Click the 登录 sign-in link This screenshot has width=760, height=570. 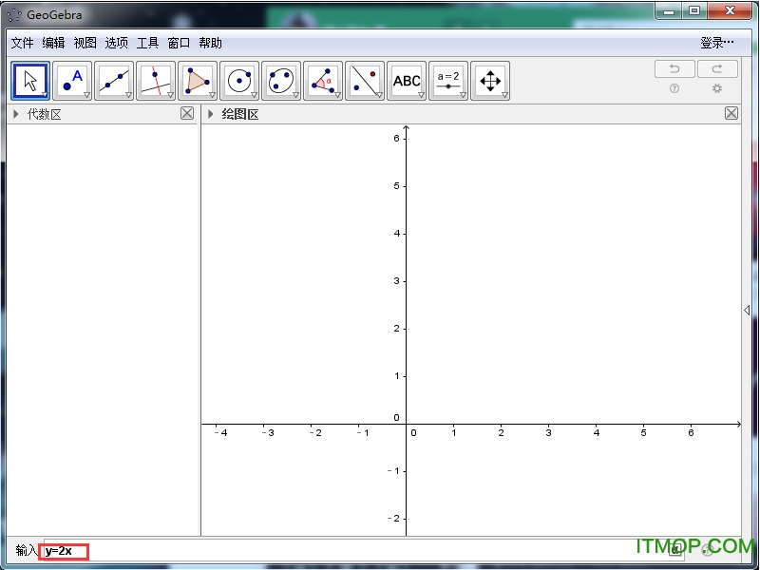click(712, 43)
